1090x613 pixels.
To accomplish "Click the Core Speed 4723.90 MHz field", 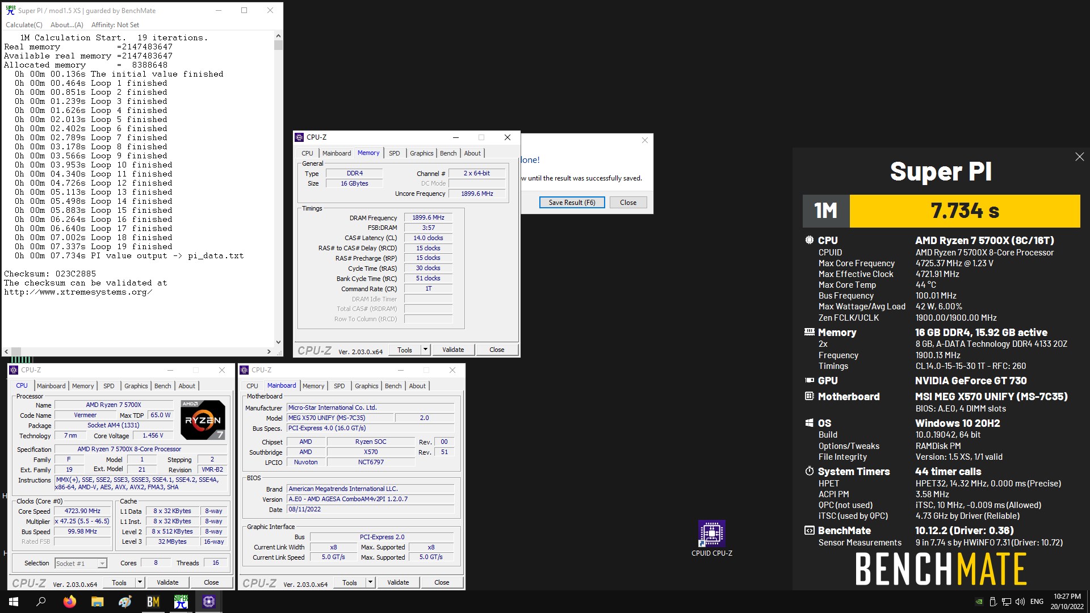I will pyautogui.click(x=82, y=511).
